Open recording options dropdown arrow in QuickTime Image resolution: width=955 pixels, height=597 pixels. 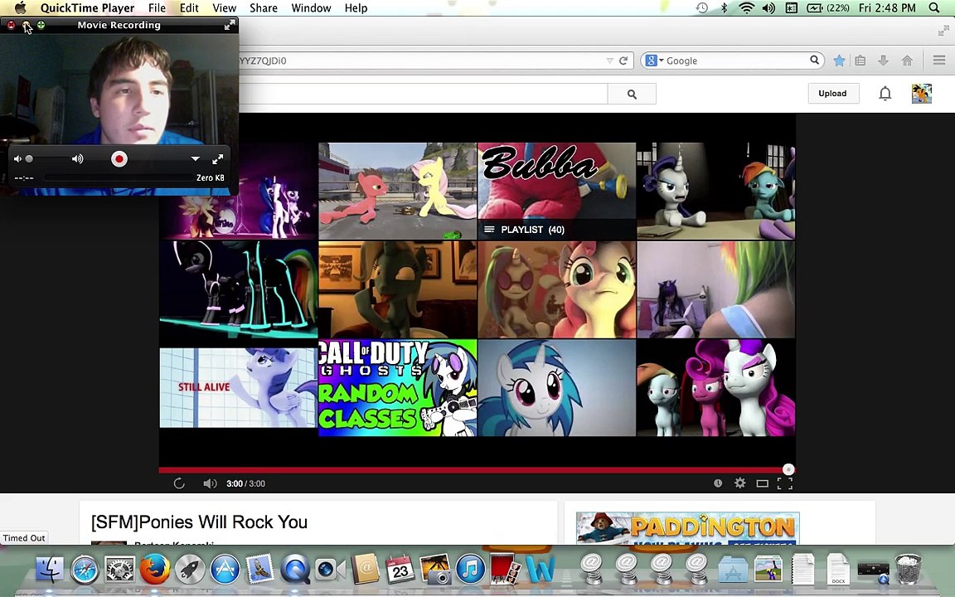tap(195, 159)
